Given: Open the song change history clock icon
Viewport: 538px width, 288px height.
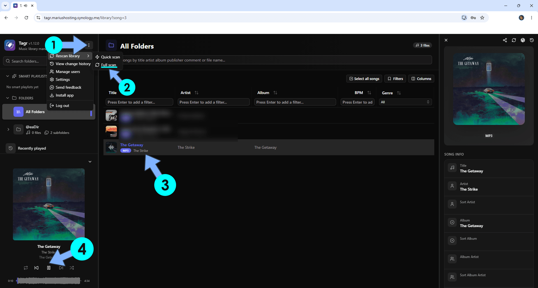Looking at the screenshot, I should (532, 40).
